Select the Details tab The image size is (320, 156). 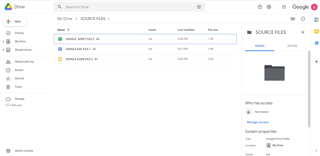pyautogui.click(x=259, y=46)
